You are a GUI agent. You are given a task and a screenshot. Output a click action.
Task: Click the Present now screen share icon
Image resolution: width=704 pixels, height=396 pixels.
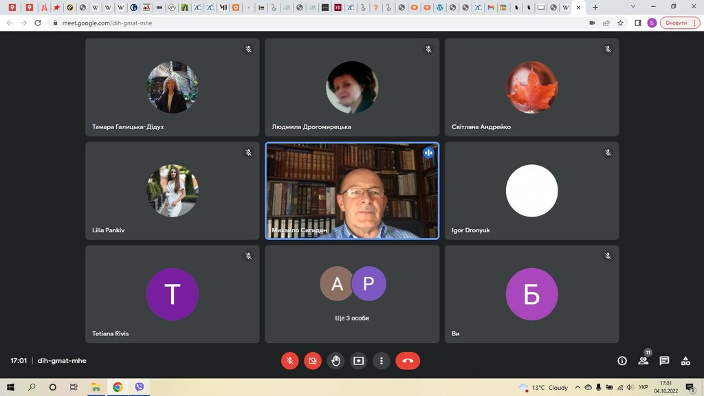[x=358, y=360]
